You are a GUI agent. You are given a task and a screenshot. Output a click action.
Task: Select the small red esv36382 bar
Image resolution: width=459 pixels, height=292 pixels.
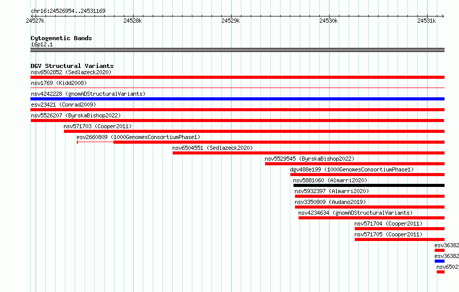click(440, 250)
